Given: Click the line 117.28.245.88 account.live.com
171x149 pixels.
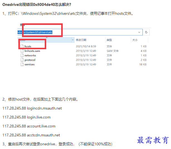Looking at the screenshot, I should (29, 126).
